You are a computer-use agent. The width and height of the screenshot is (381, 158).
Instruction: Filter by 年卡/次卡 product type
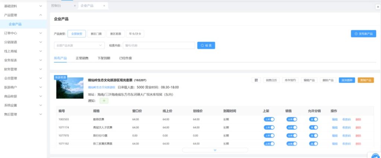tap(135, 34)
